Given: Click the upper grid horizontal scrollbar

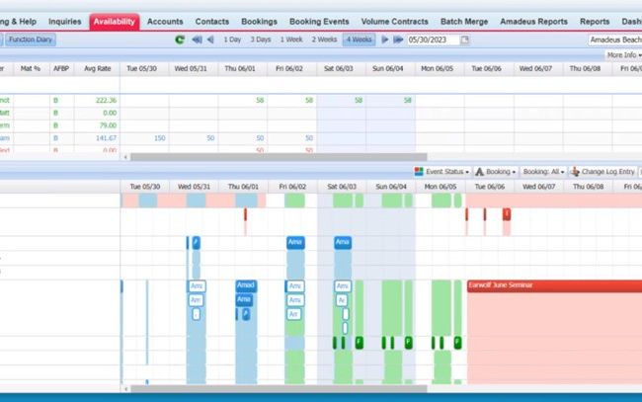Looking at the screenshot, I should tap(279, 157).
